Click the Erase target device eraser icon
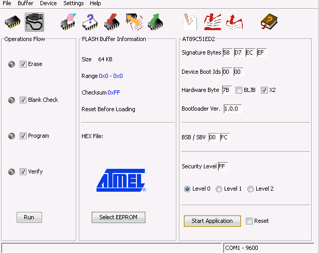The height and width of the screenshot is (253, 319). [x=68, y=22]
